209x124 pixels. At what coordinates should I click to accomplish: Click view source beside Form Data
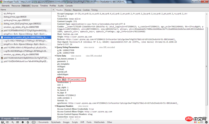point(76,56)
